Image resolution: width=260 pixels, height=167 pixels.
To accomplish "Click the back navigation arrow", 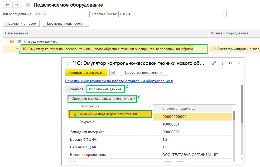I will [x=8, y=5].
